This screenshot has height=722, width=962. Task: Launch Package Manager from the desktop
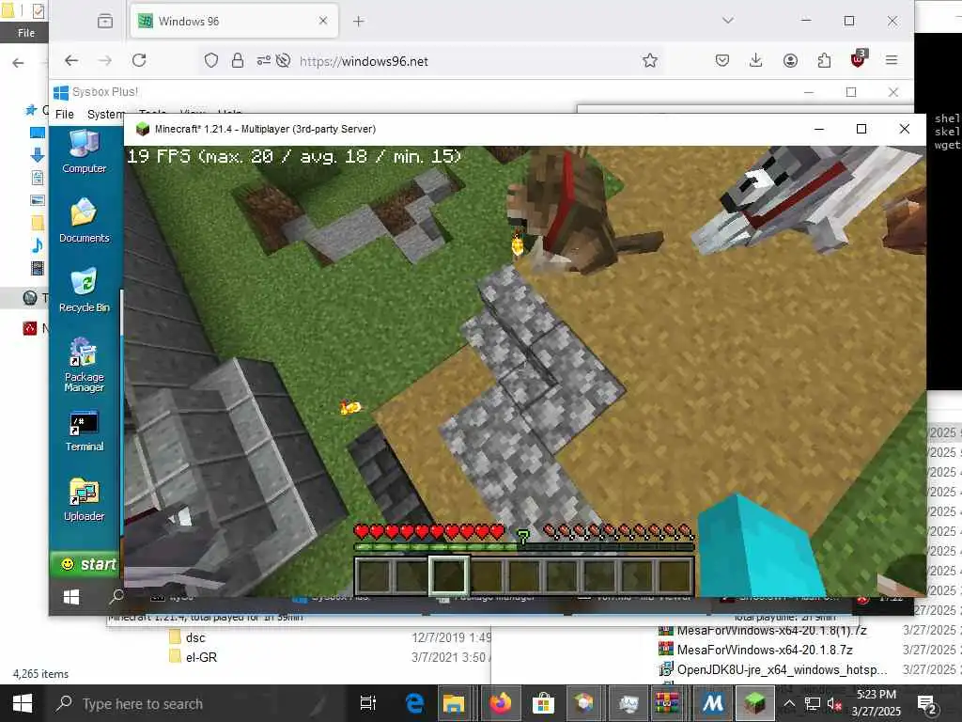(x=84, y=365)
